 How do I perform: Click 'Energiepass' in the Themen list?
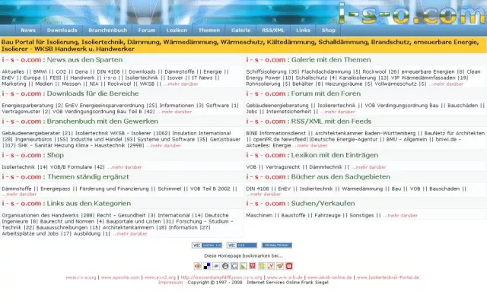pos(56,189)
